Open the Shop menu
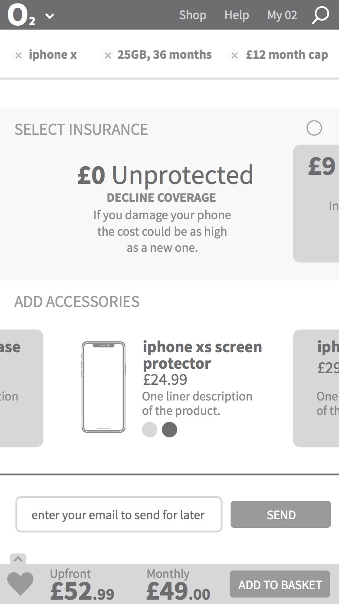Image resolution: width=339 pixels, height=604 pixels. click(192, 15)
